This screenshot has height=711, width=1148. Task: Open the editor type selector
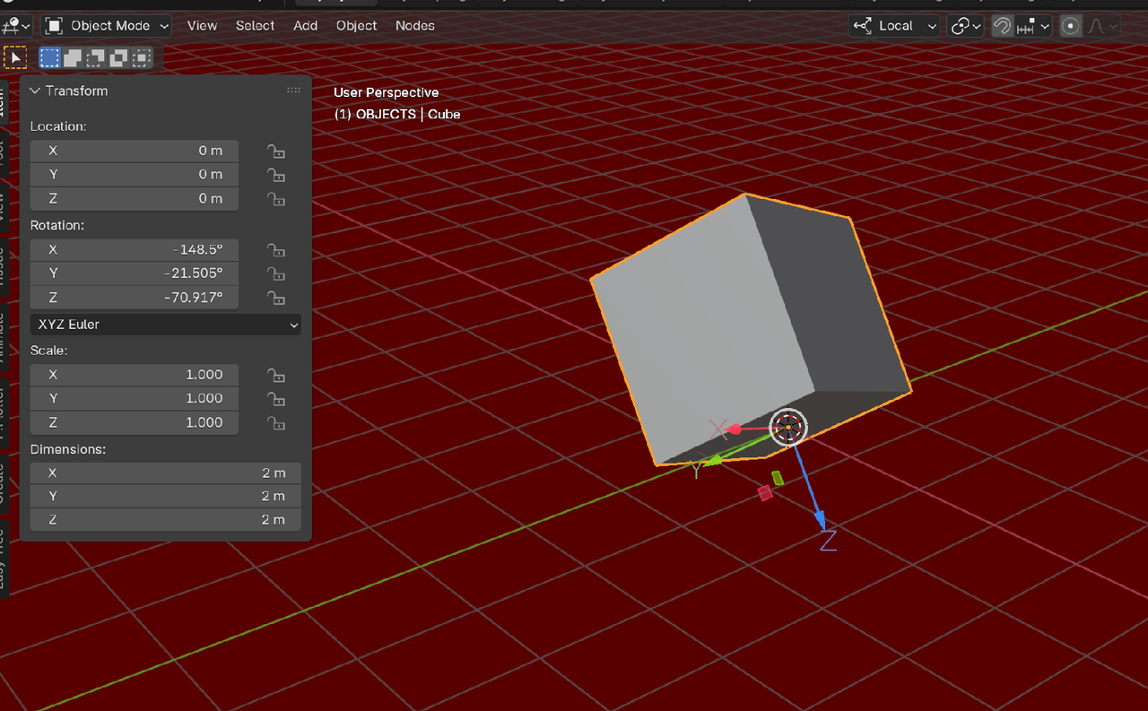(16, 26)
